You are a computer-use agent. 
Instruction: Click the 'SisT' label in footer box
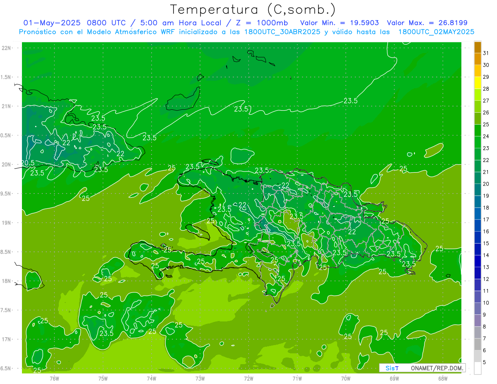coord(392,368)
